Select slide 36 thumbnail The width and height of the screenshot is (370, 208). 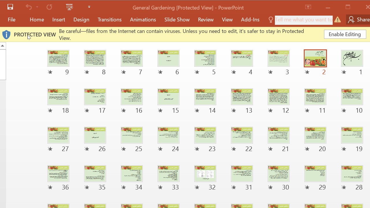58,174
